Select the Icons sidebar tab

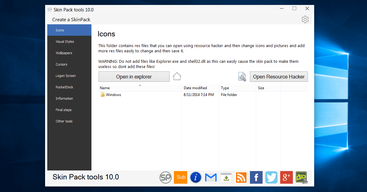(x=69, y=30)
